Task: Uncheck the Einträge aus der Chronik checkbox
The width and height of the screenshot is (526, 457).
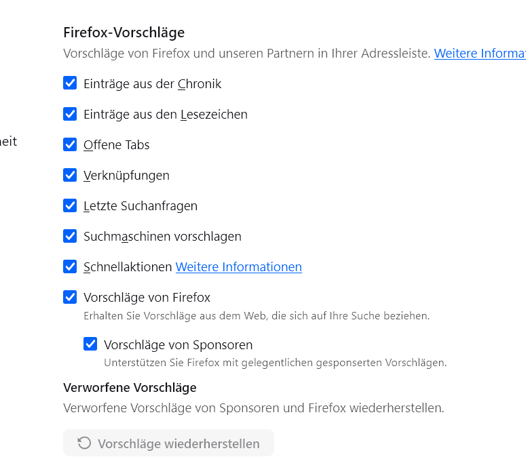Action: (70, 83)
